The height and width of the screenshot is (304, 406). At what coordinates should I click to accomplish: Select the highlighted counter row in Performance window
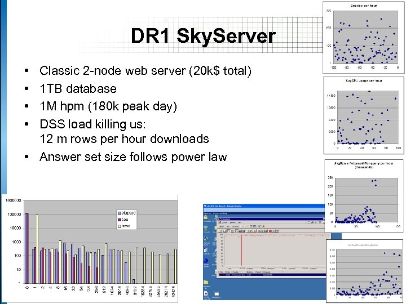pos(272,275)
